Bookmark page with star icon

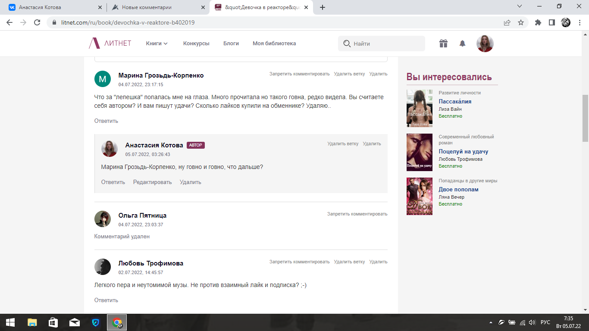tap(521, 22)
